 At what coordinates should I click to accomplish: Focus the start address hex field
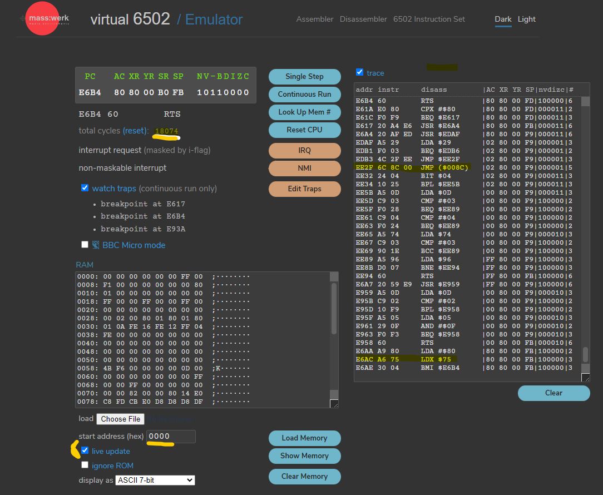pos(171,436)
